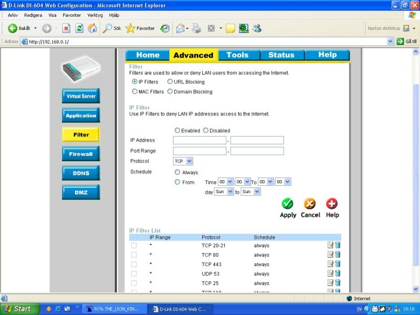The height and width of the screenshot is (315, 420).
Task: Open the end time hour dropdown
Action: [266, 182]
